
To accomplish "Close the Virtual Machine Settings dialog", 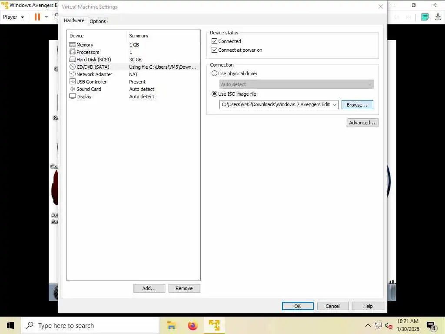I will pyautogui.click(x=381, y=7).
